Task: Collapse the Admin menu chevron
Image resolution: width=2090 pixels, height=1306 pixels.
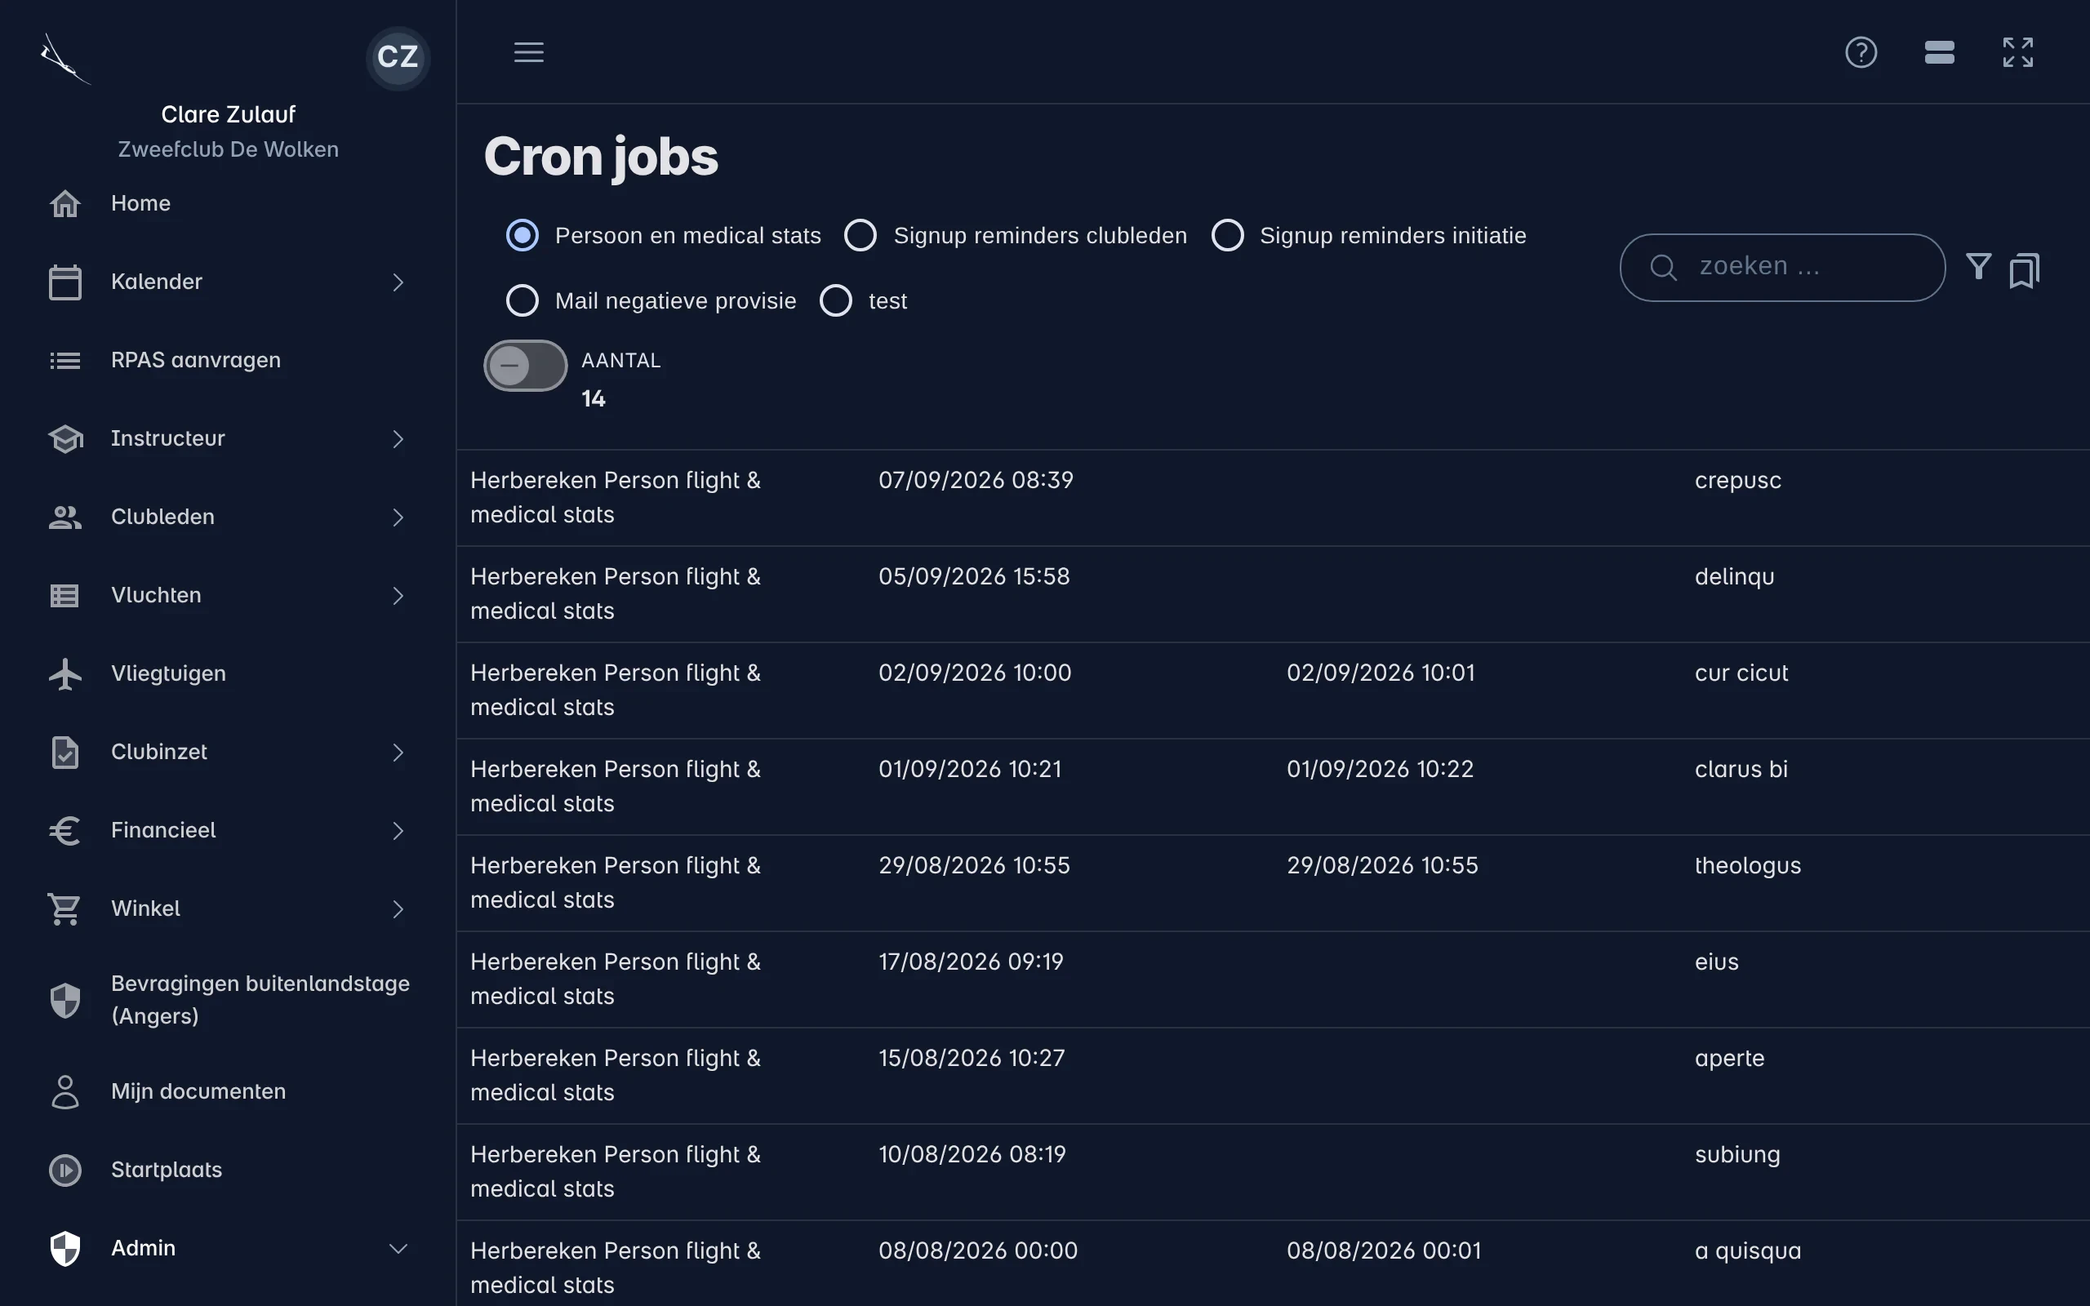Action: (x=398, y=1249)
